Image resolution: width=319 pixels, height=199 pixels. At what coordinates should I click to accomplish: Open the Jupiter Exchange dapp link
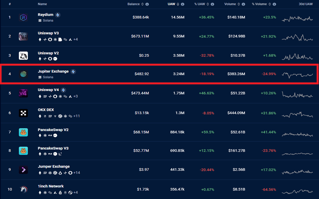[x=53, y=71]
